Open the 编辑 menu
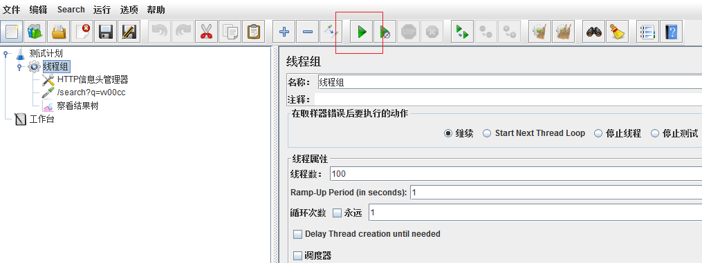702x263 pixels. point(38,10)
